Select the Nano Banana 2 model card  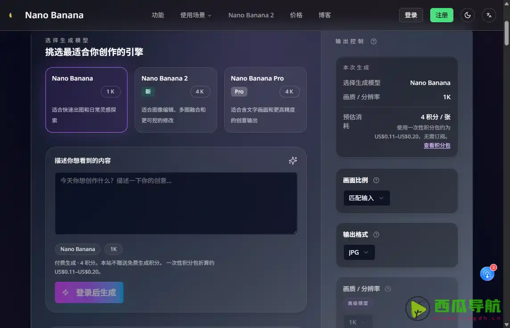176,100
